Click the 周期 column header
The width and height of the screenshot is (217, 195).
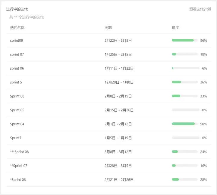[108, 28]
